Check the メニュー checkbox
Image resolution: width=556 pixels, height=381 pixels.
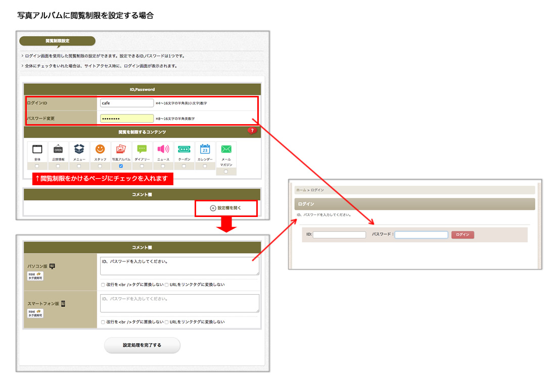coord(79,166)
